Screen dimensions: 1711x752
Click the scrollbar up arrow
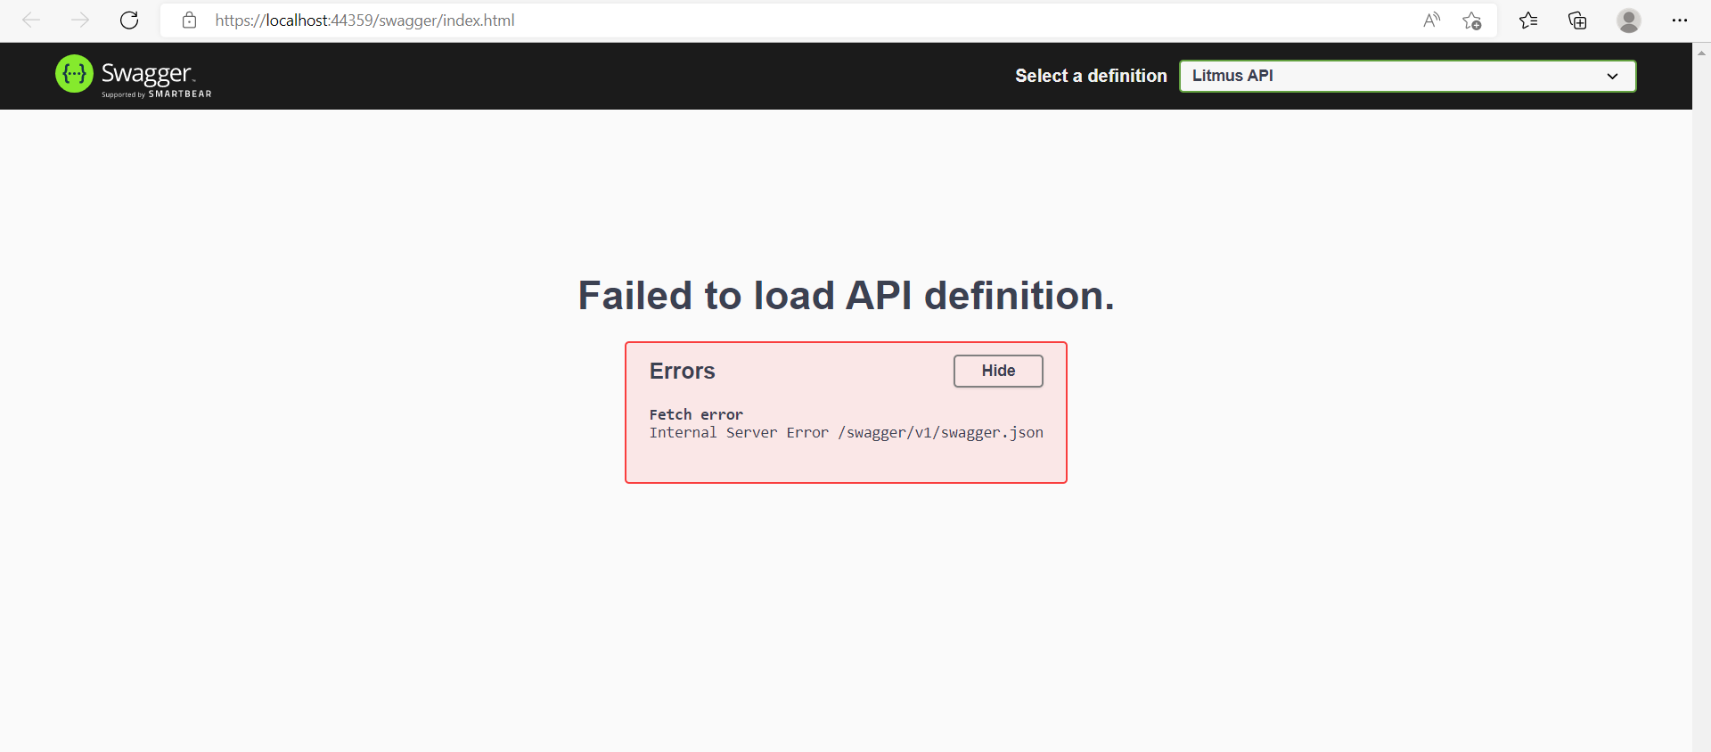pyautogui.click(x=1701, y=53)
